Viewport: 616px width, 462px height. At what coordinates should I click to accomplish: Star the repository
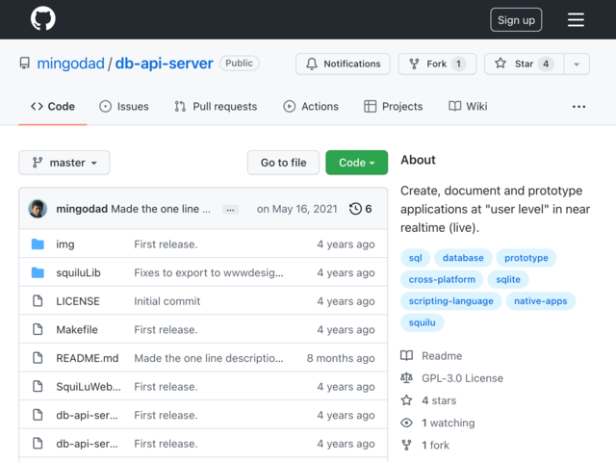tap(524, 64)
